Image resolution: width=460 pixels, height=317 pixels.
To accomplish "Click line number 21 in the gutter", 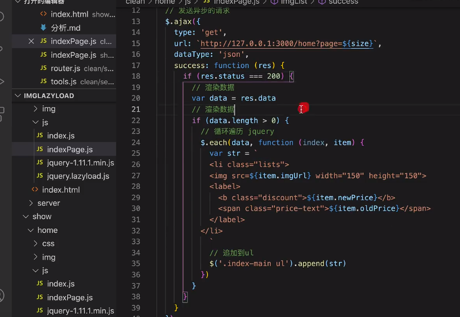I will tap(136, 109).
